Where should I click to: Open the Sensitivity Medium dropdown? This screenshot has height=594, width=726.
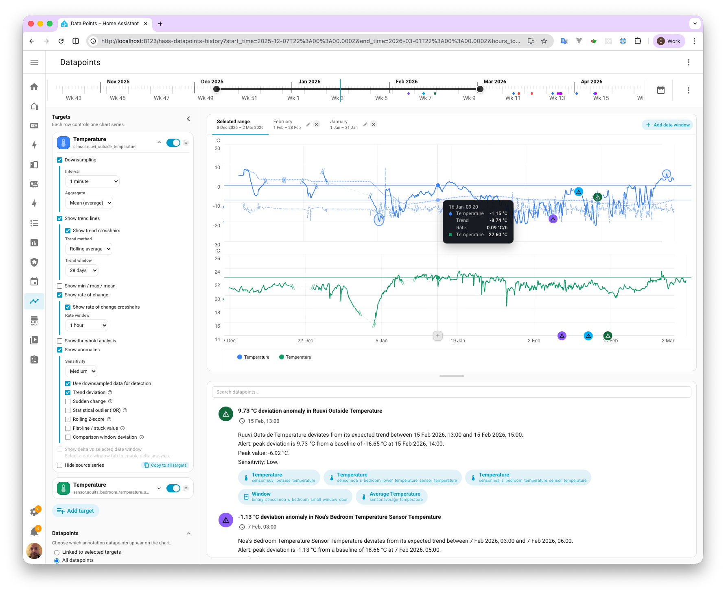81,371
